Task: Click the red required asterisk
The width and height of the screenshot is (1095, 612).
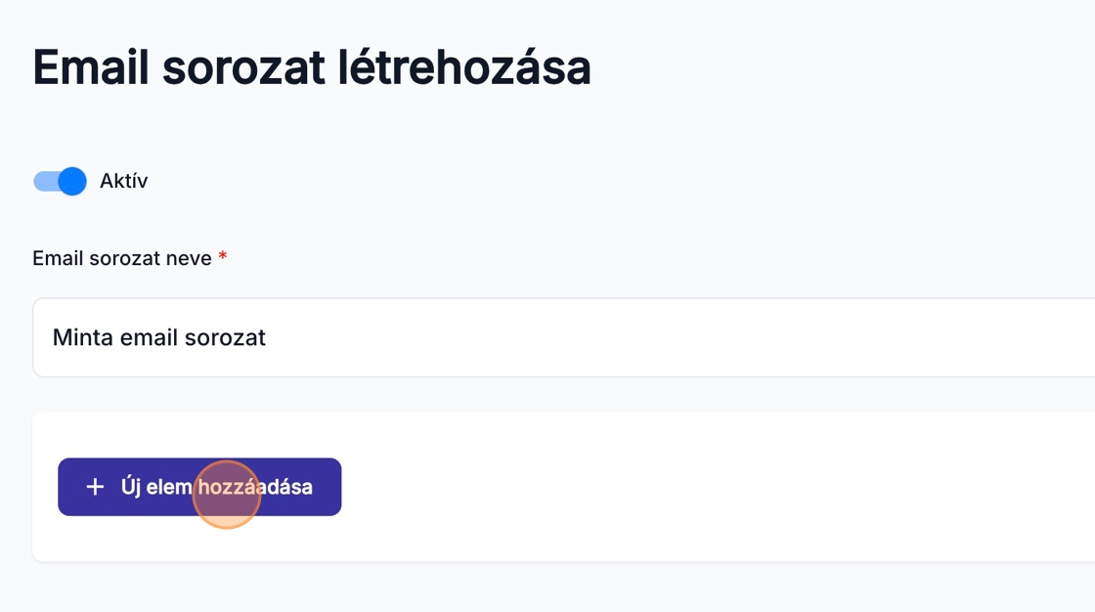Action: 223,258
